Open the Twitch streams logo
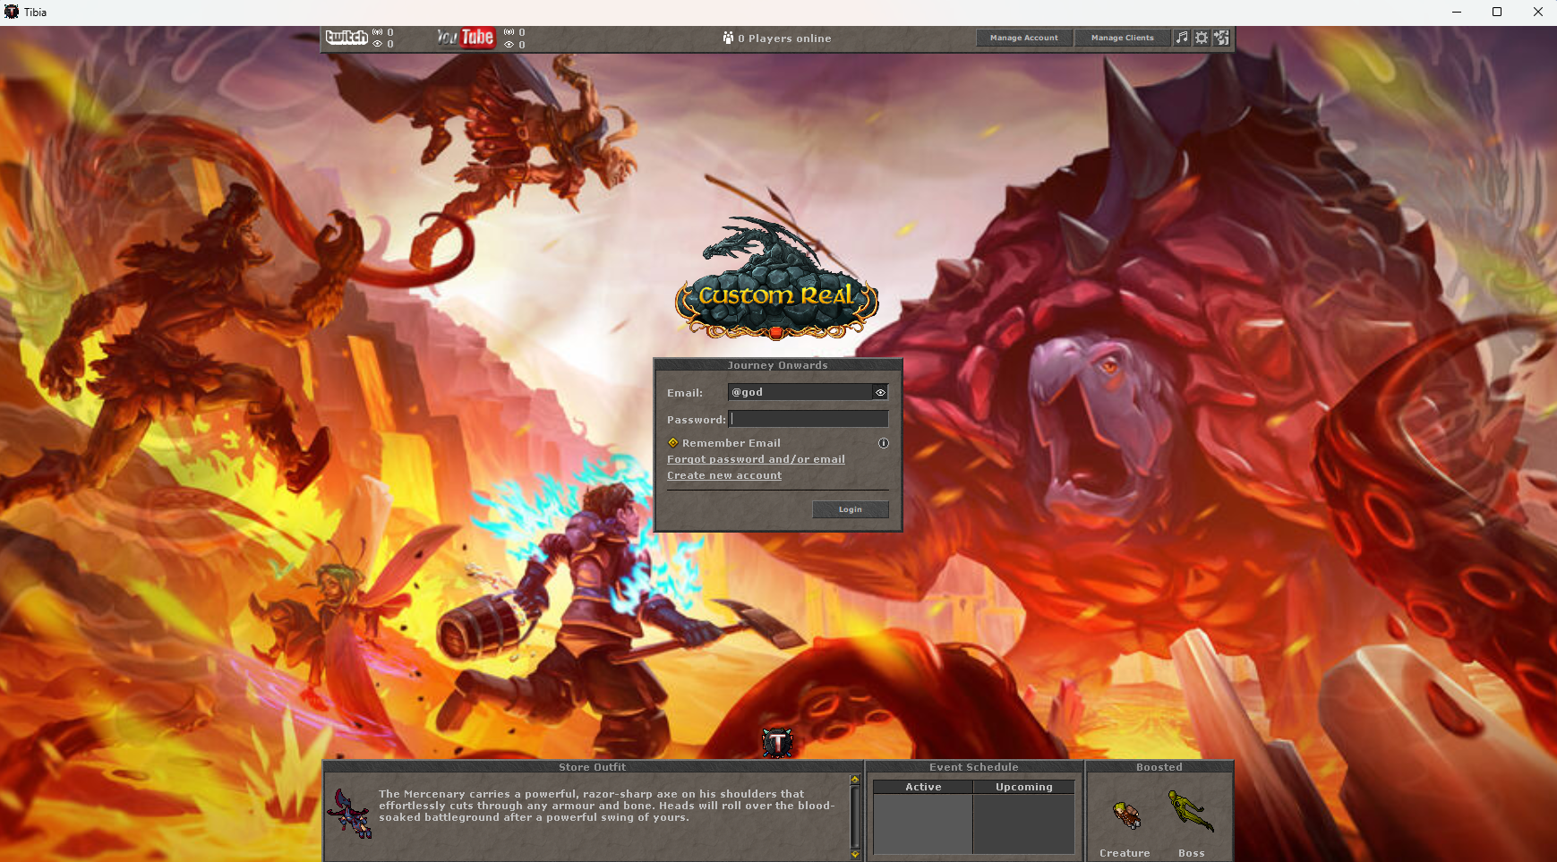The image size is (1557, 862). coord(346,38)
